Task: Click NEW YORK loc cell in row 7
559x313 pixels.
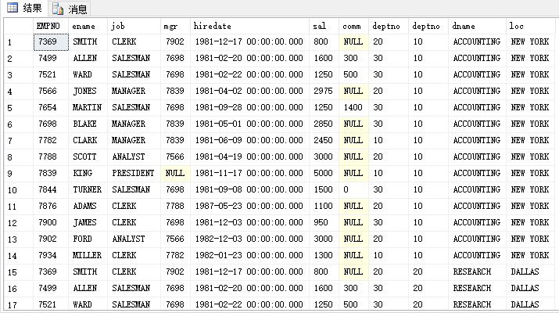Action: (531, 141)
